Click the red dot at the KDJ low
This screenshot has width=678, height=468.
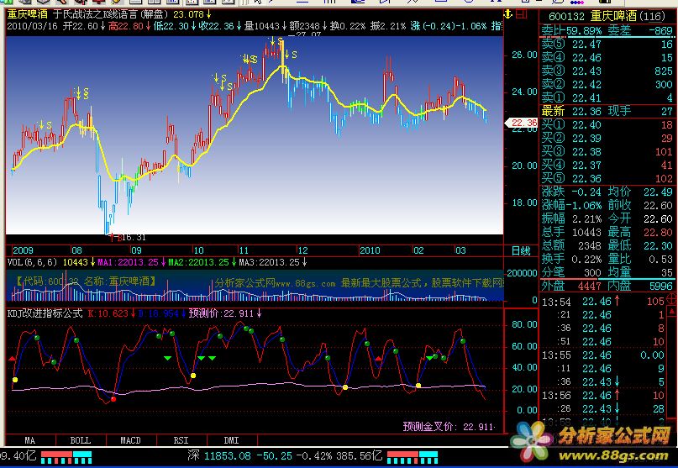pos(113,399)
